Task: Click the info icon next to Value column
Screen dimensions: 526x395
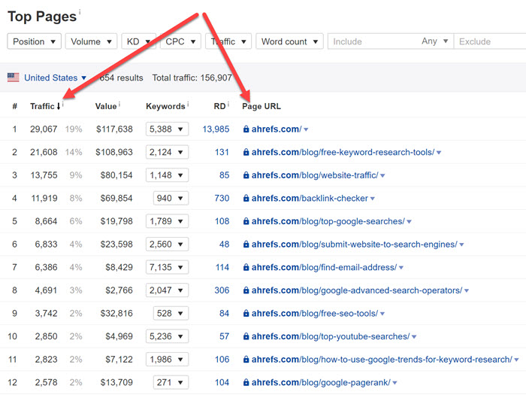Action: pos(120,105)
